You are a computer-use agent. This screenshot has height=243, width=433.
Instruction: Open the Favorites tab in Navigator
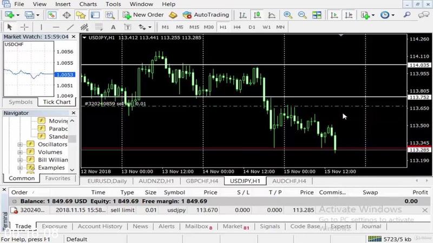pos(57,178)
